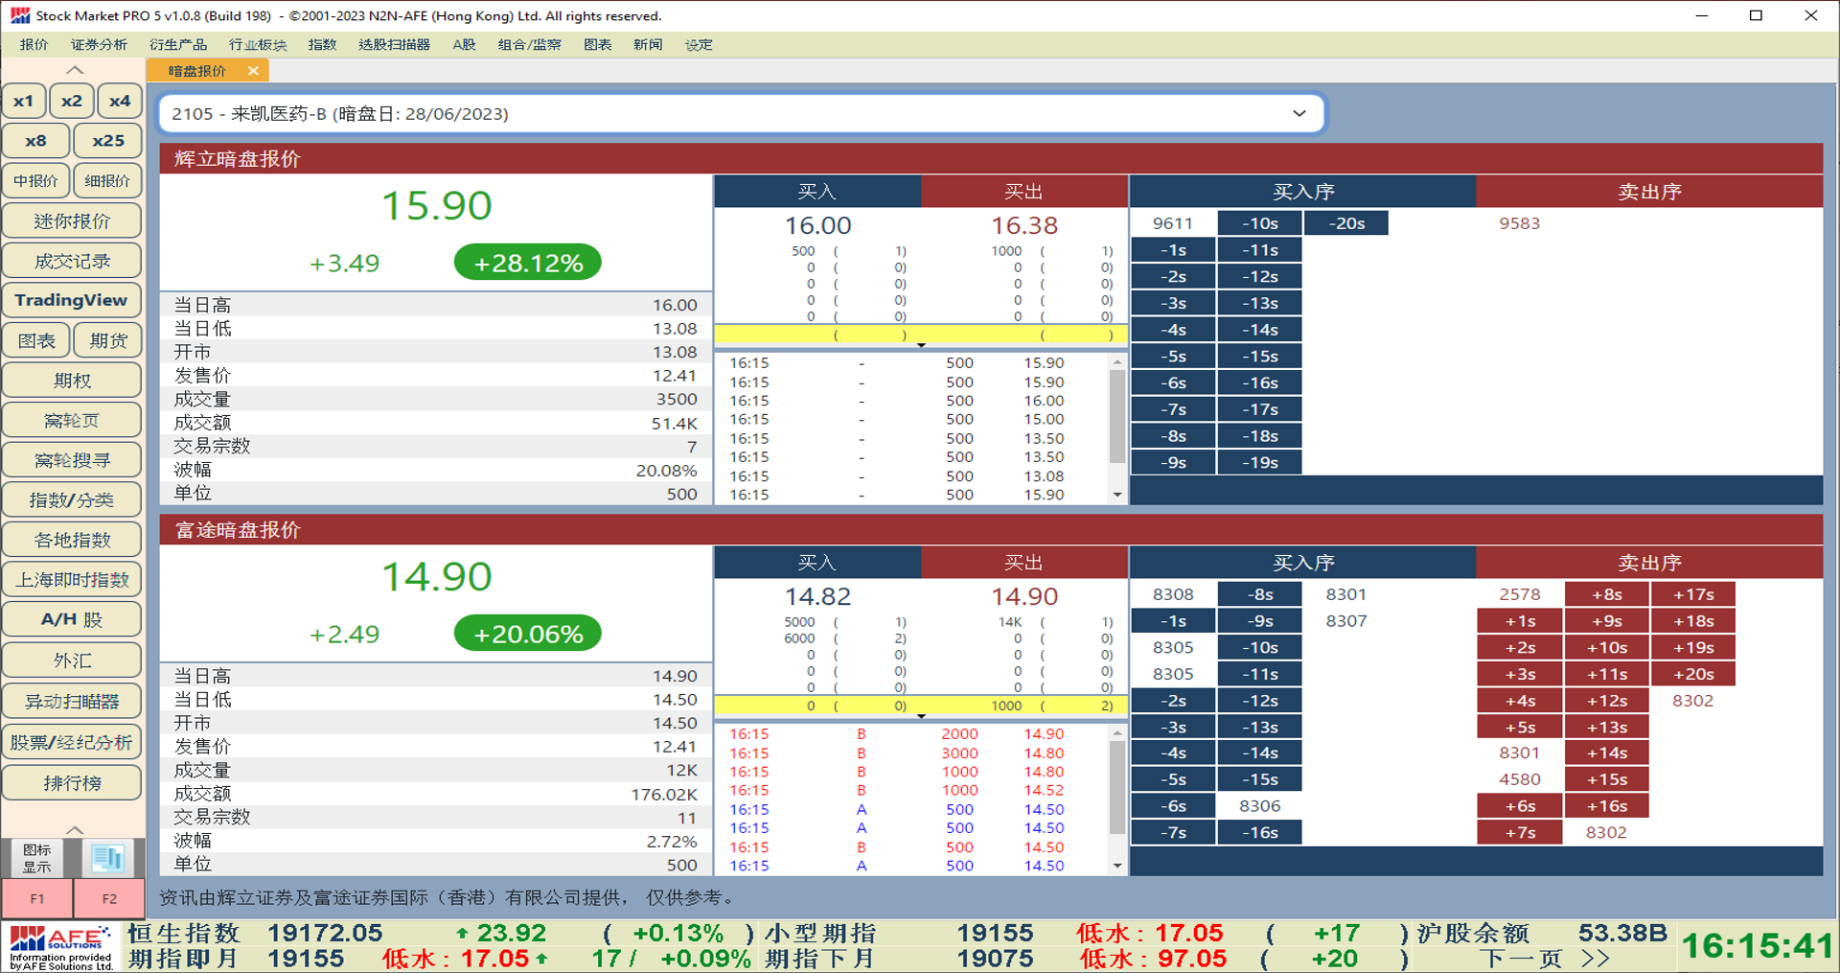Open 窝轮页 page

pos(72,421)
